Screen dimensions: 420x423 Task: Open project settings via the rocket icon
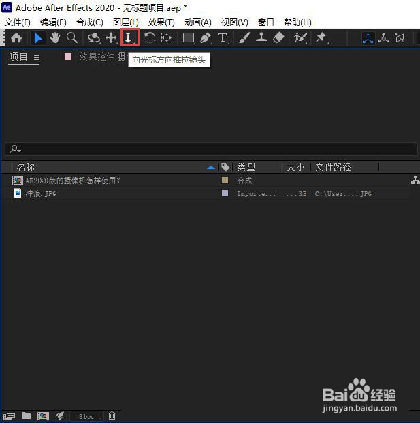60,416
